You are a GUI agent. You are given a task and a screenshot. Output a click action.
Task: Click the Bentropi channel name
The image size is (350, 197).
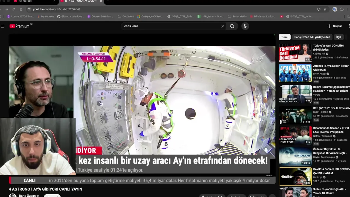click(317, 177)
